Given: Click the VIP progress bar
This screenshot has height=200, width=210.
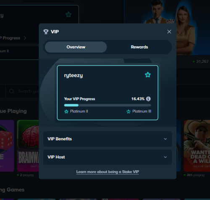Looking at the screenshot, I should (x=108, y=105).
